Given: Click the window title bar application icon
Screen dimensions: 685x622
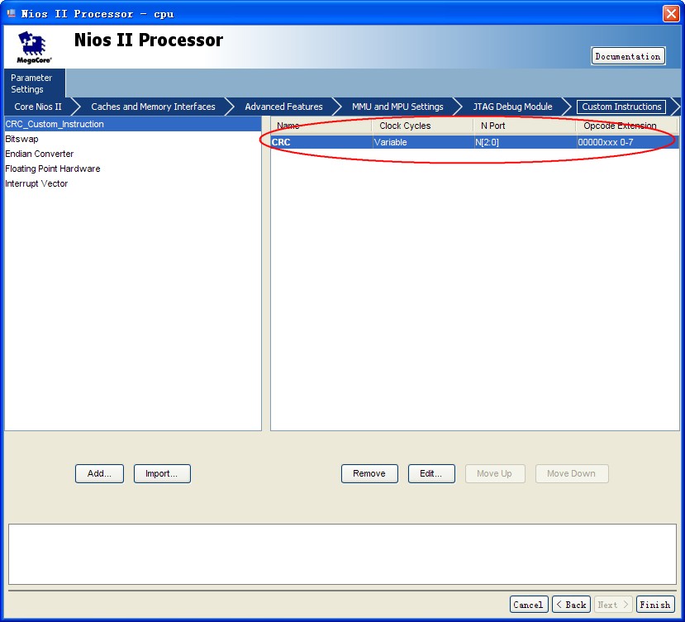Looking at the screenshot, I should [12, 13].
